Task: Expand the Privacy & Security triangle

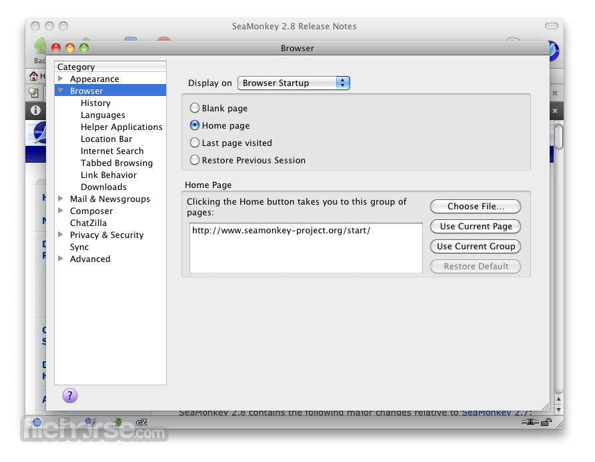Action: coord(61,235)
